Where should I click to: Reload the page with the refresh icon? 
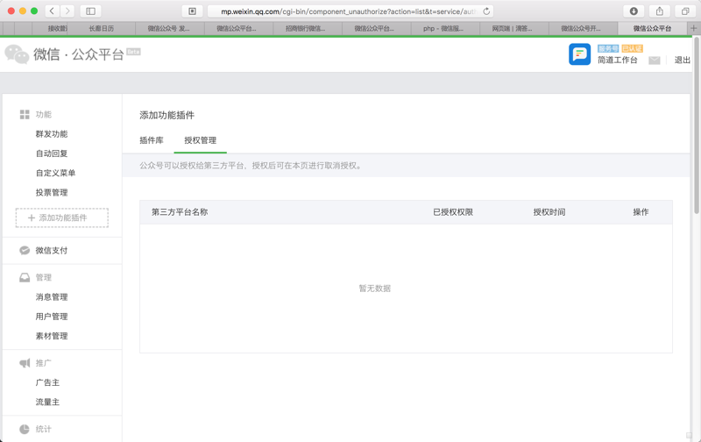tap(486, 11)
